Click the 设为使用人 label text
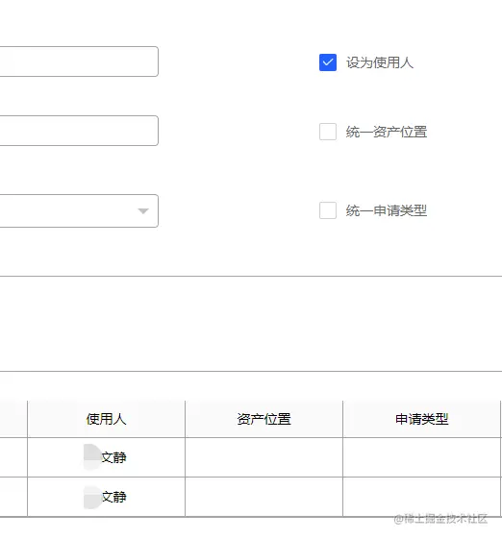This screenshot has height=539, width=502. [380, 62]
